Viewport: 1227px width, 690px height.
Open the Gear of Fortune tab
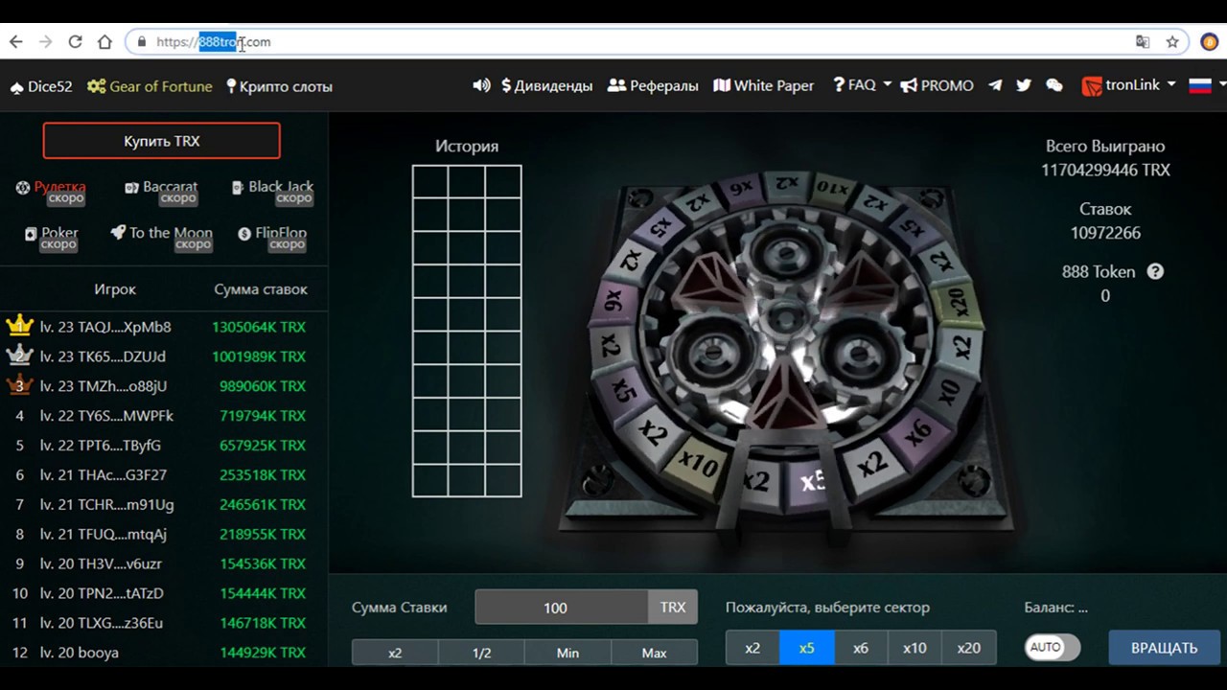150,86
